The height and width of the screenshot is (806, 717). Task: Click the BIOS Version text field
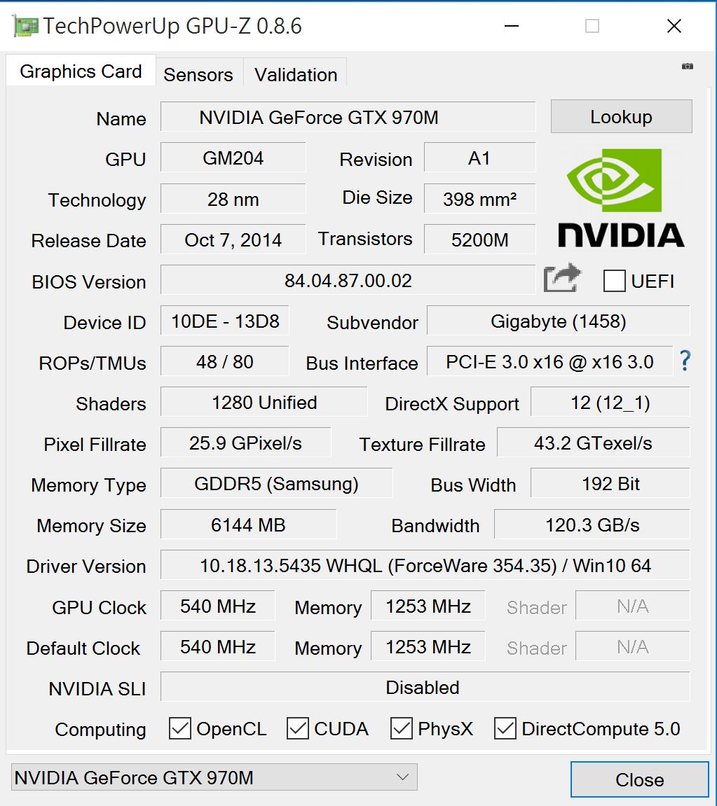[348, 281]
